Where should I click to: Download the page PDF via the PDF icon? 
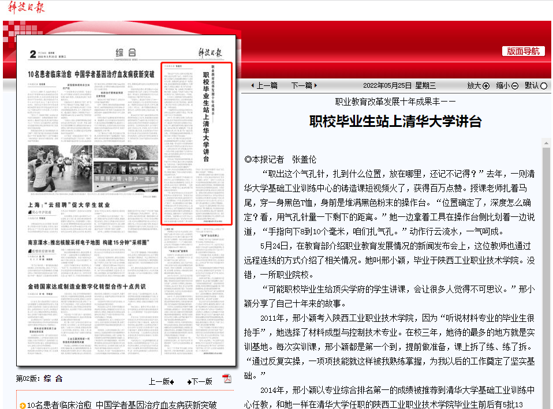coord(227,379)
